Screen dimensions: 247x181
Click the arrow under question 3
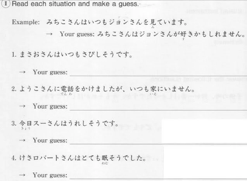point(22,140)
